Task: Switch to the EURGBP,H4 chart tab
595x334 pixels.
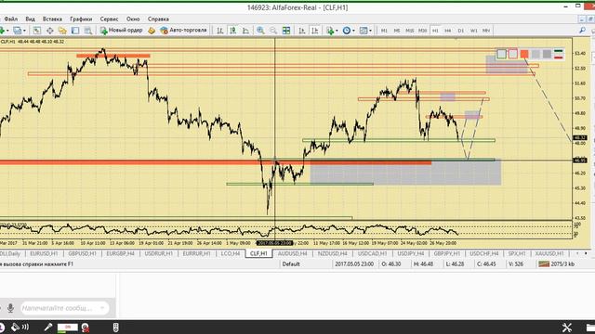Action: [x=121, y=253]
